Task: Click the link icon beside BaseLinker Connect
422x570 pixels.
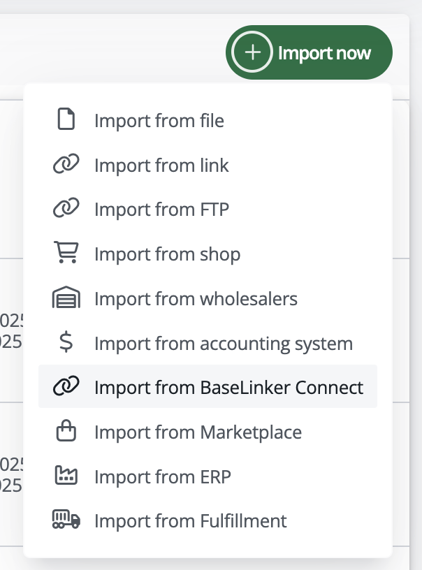Action: pyautogui.click(x=66, y=387)
